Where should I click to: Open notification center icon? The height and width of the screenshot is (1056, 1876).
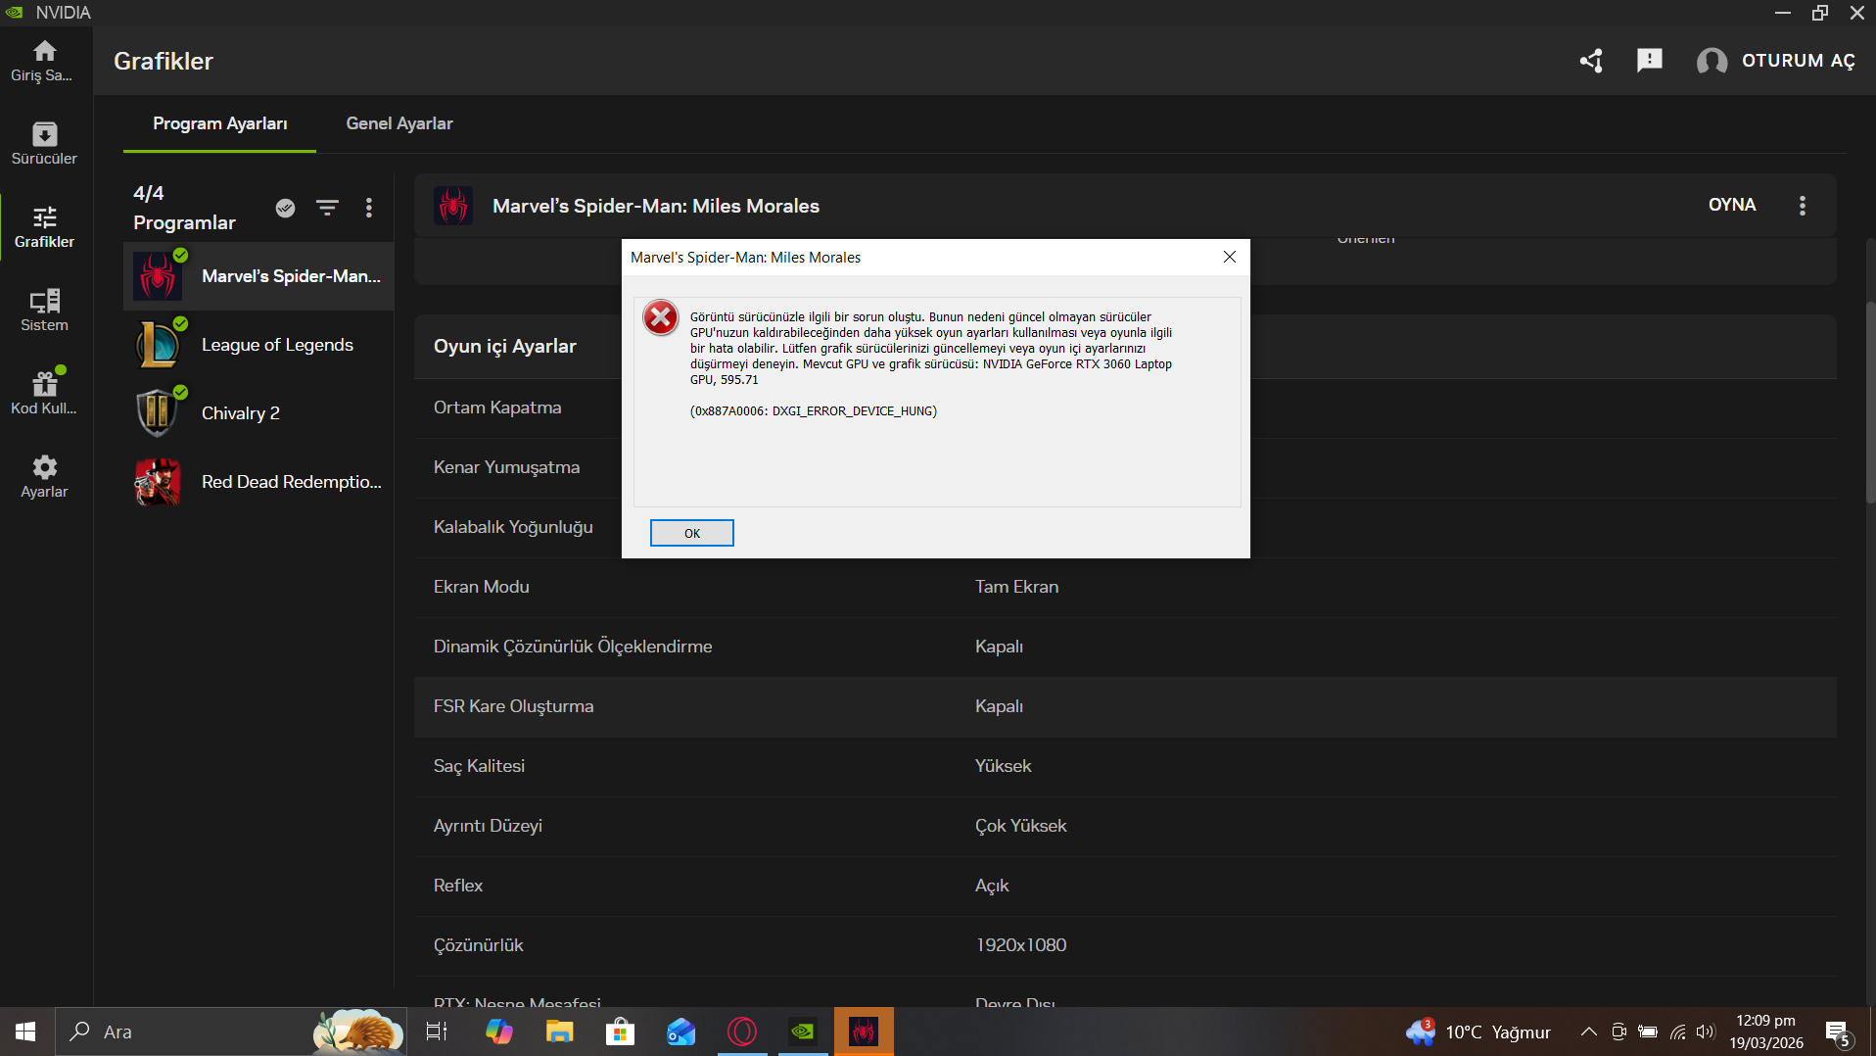(x=1838, y=1032)
